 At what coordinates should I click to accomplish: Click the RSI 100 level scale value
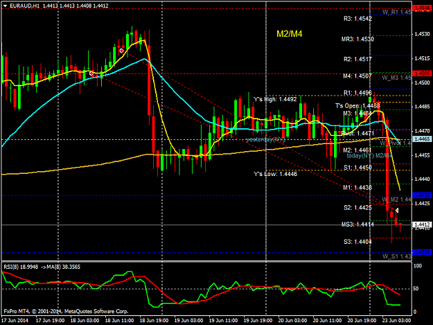point(418,265)
